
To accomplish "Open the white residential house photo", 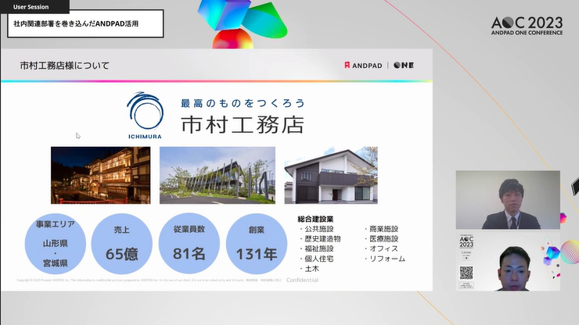I will coord(331,175).
